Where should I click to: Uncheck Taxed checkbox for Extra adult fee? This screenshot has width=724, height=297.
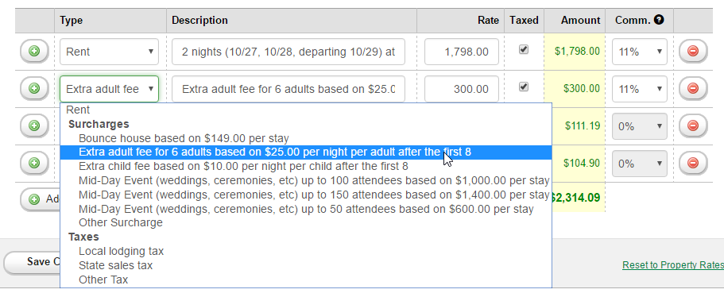[x=524, y=87]
